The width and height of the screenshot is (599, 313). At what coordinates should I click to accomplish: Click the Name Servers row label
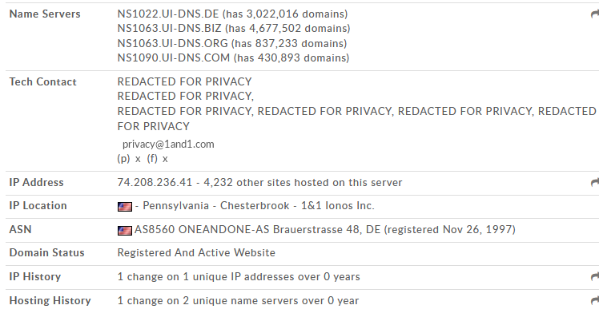(x=45, y=14)
